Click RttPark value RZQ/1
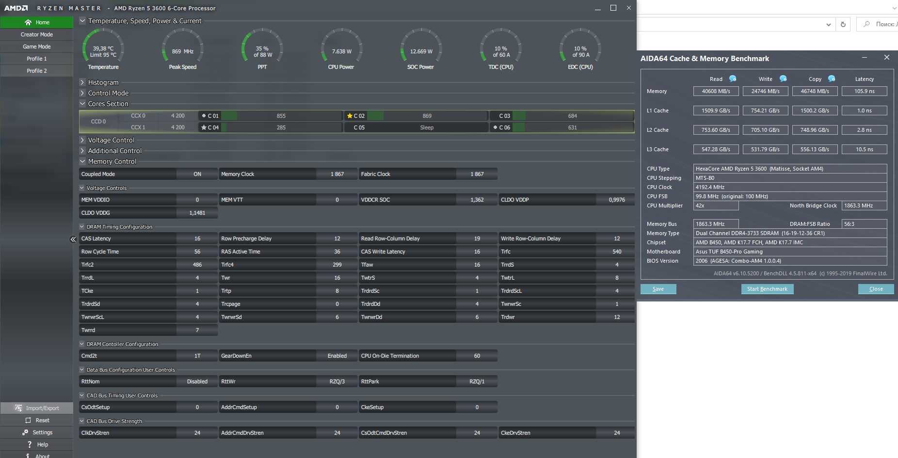The image size is (898, 458). pyautogui.click(x=477, y=381)
